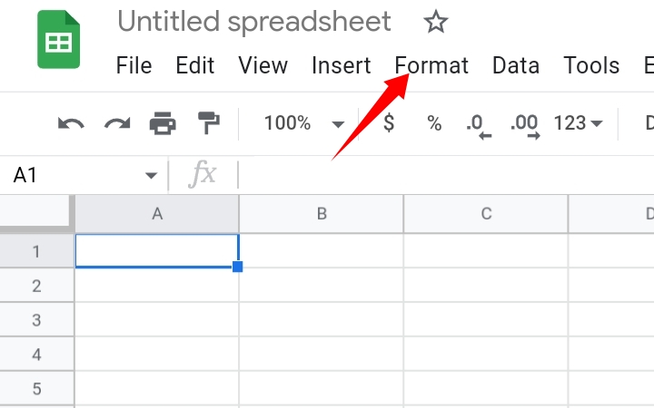This screenshot has width=654, height=408.
Task: Apply currency format with dollar icon
Action: point(389,122)
